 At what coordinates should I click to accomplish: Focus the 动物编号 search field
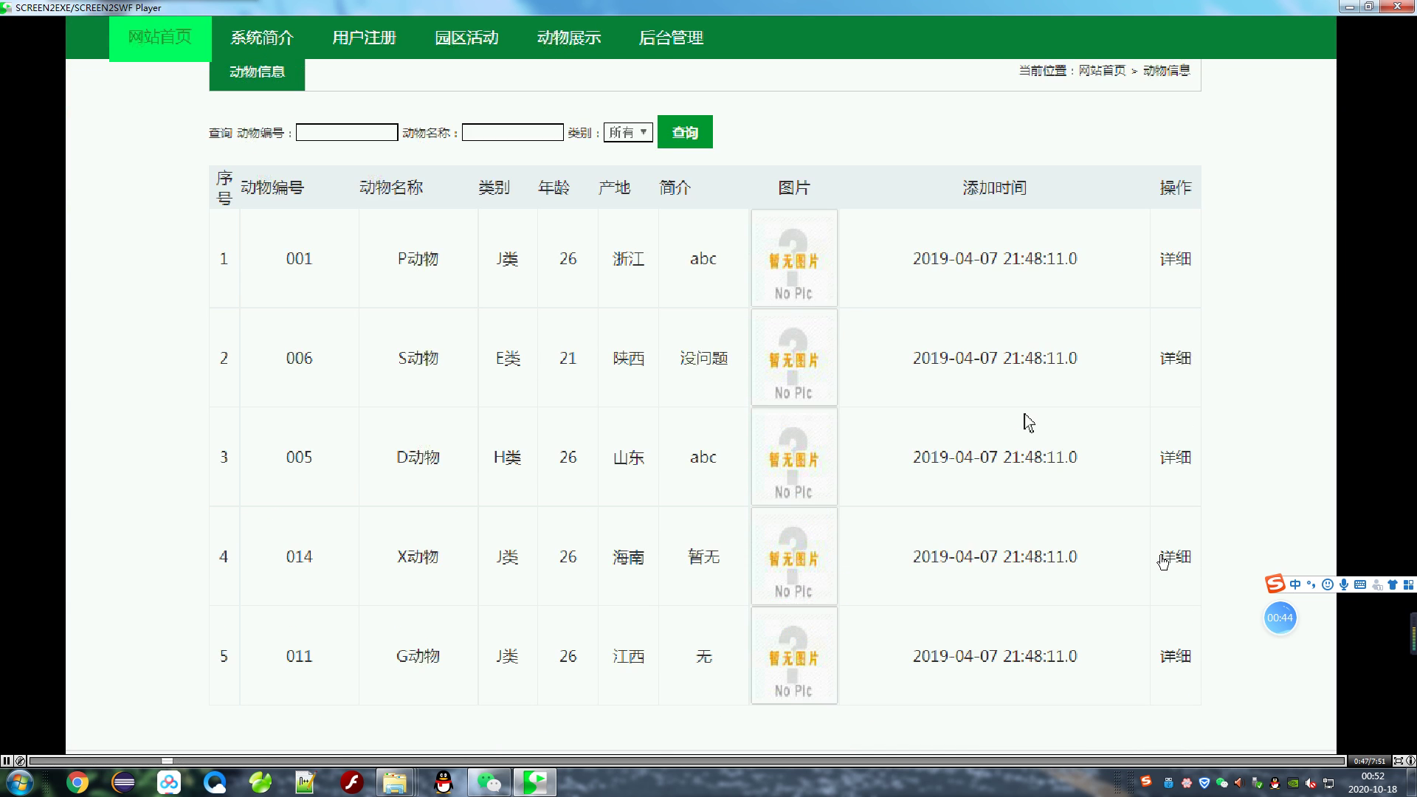coord(347,133)
